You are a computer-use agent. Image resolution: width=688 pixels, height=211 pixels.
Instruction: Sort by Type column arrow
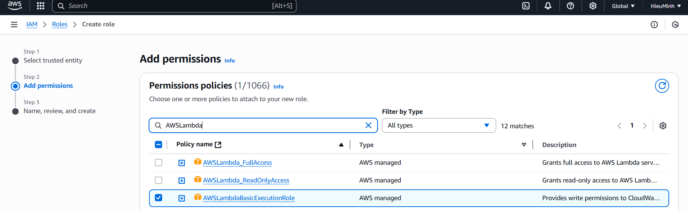click(x=524, y=145)
